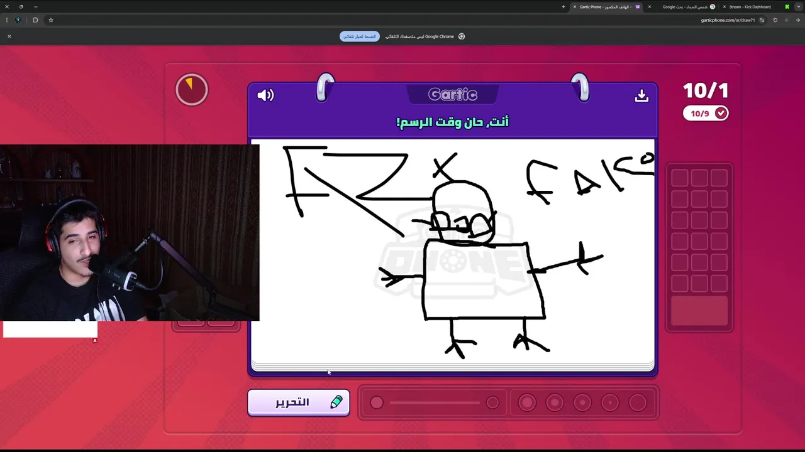The image size is (805, 452).
Task: Click the Gartic logo header
Action: pyautogui.click(x=453, y=95)
